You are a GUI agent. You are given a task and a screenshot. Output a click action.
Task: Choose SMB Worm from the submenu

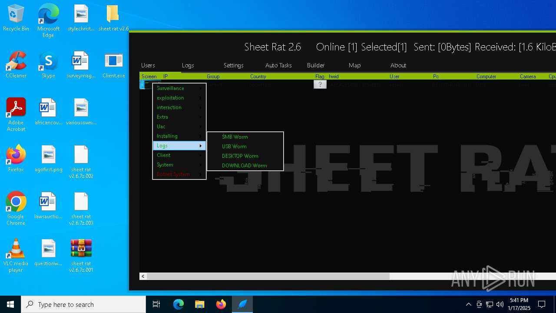[245, 137]
